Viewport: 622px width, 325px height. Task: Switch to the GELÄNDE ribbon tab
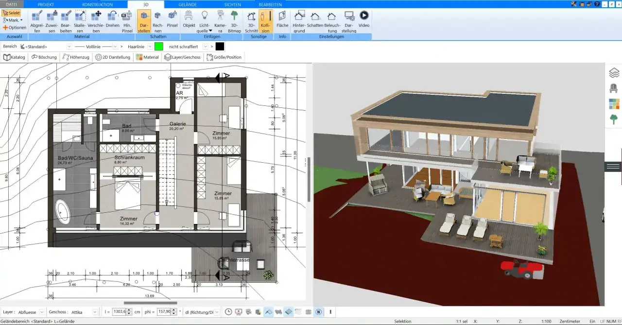(x=188, y=4)
